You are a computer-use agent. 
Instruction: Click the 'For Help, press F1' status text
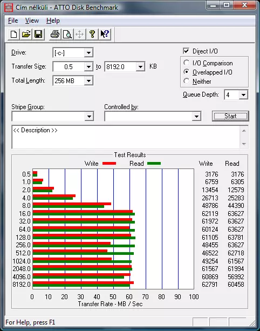pyautogui.click(x=30, y=322)
